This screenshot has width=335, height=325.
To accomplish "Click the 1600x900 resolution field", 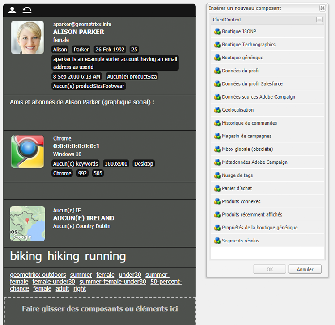I will tap(116, 164).
